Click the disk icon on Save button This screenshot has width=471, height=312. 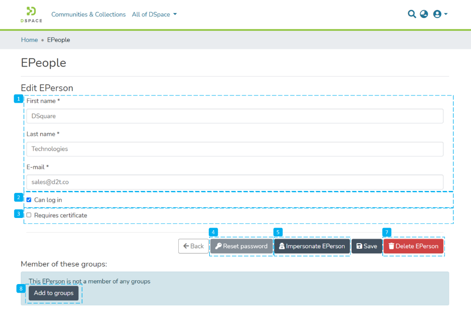(358, 246)
